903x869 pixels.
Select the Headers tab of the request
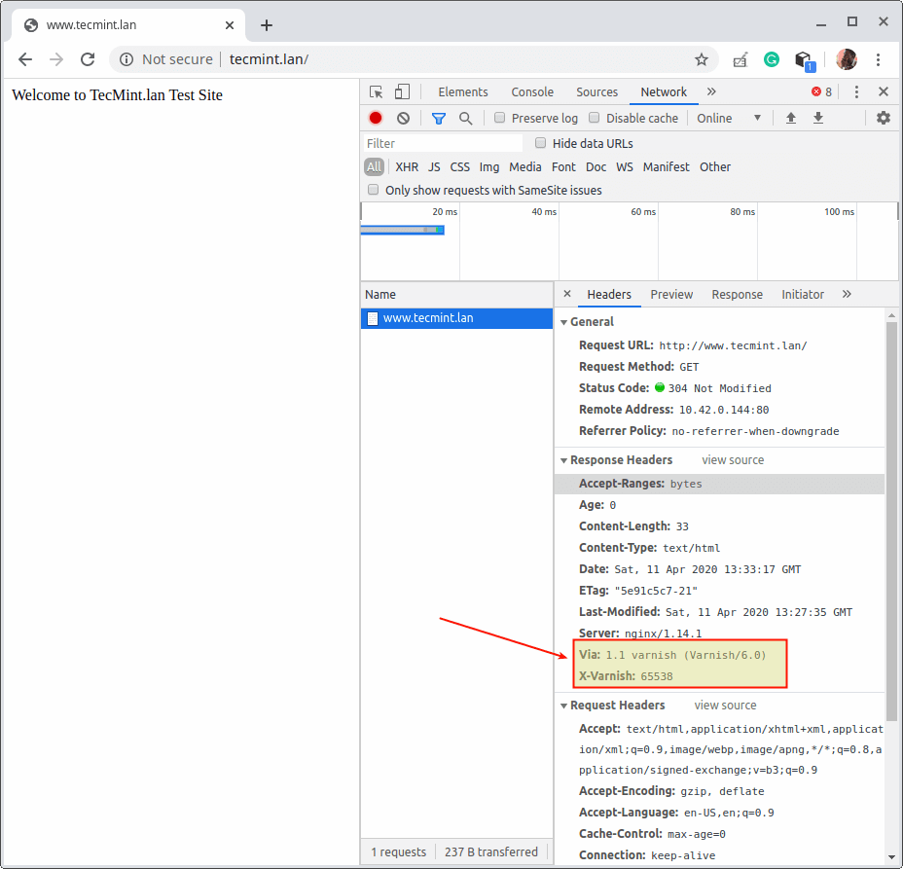609,294
